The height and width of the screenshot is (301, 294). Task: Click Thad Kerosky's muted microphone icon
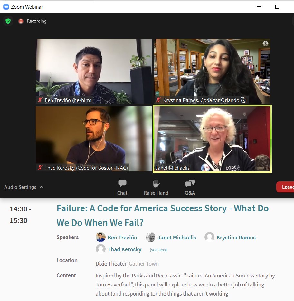coord(40,168)
